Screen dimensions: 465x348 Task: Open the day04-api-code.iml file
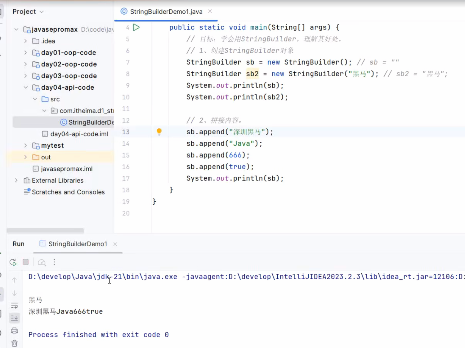coord(79,134)
